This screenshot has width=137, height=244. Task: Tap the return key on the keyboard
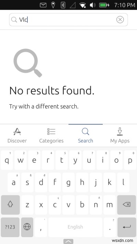pos(126,227)
